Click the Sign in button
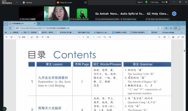Viewport: 188px width, 111px height. point(140,2)
